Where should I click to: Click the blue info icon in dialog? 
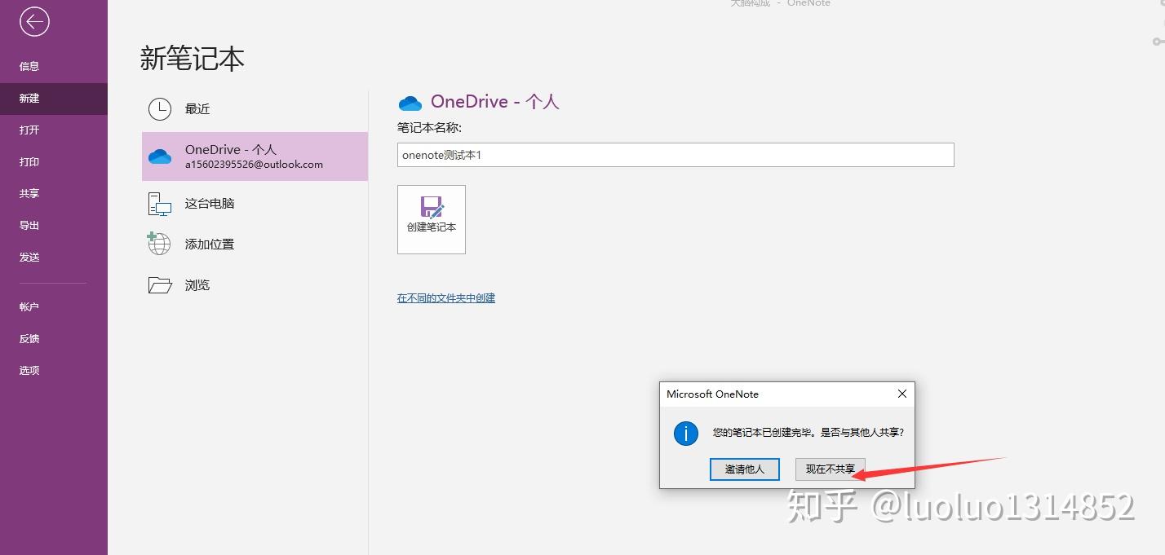pyautogui.click(x=686, y=433)
